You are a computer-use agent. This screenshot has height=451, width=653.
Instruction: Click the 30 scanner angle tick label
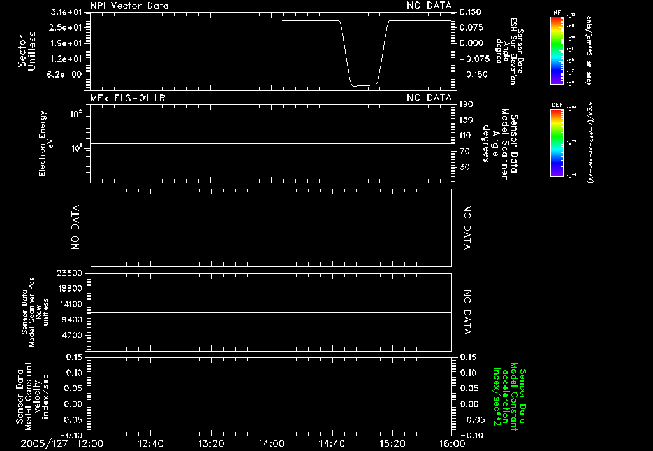tap(464, 167)
